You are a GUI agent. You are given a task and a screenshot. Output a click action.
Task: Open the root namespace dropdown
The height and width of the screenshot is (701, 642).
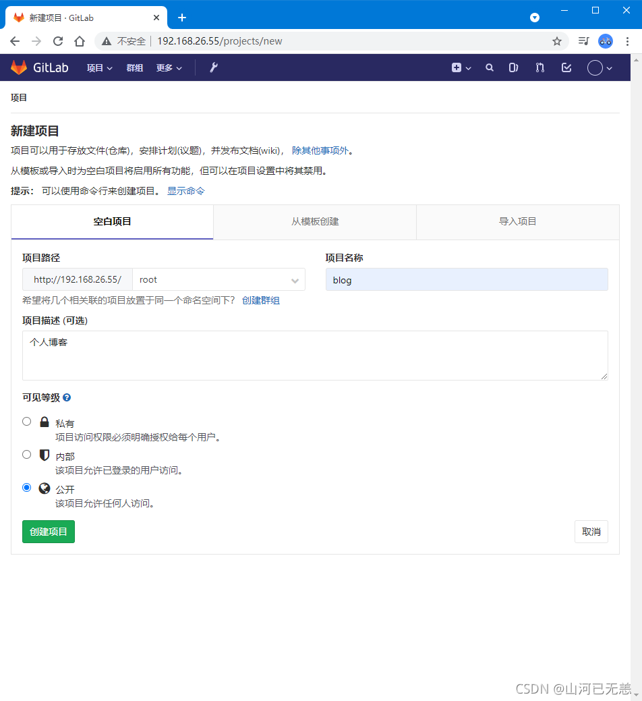coord(219,279)
